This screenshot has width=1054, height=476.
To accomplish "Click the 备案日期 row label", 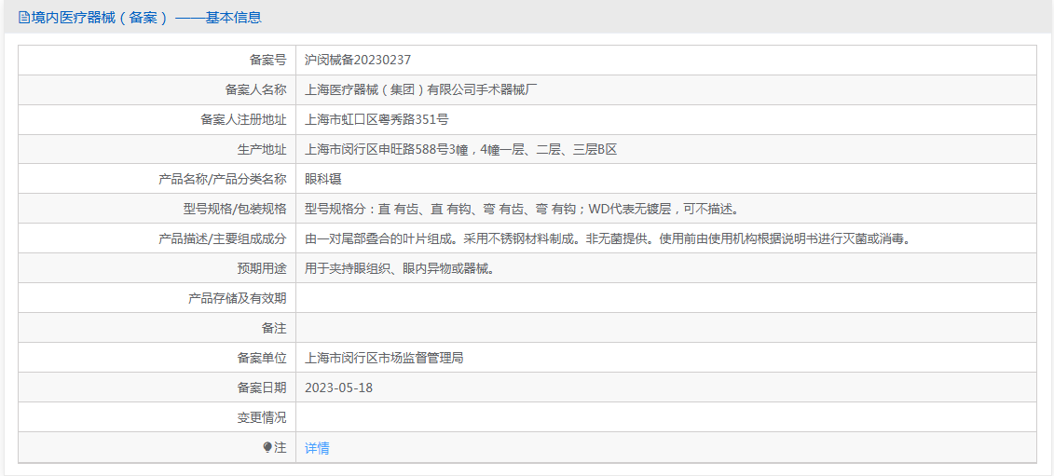I will click(x=262, y=388).
